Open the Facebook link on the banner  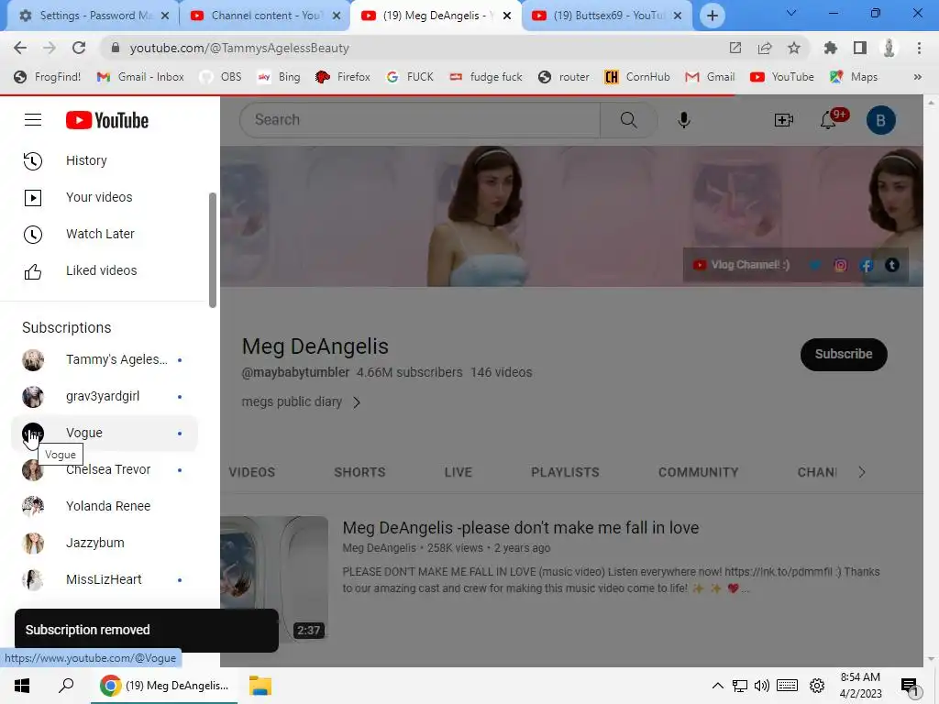[x=866, y=265]
